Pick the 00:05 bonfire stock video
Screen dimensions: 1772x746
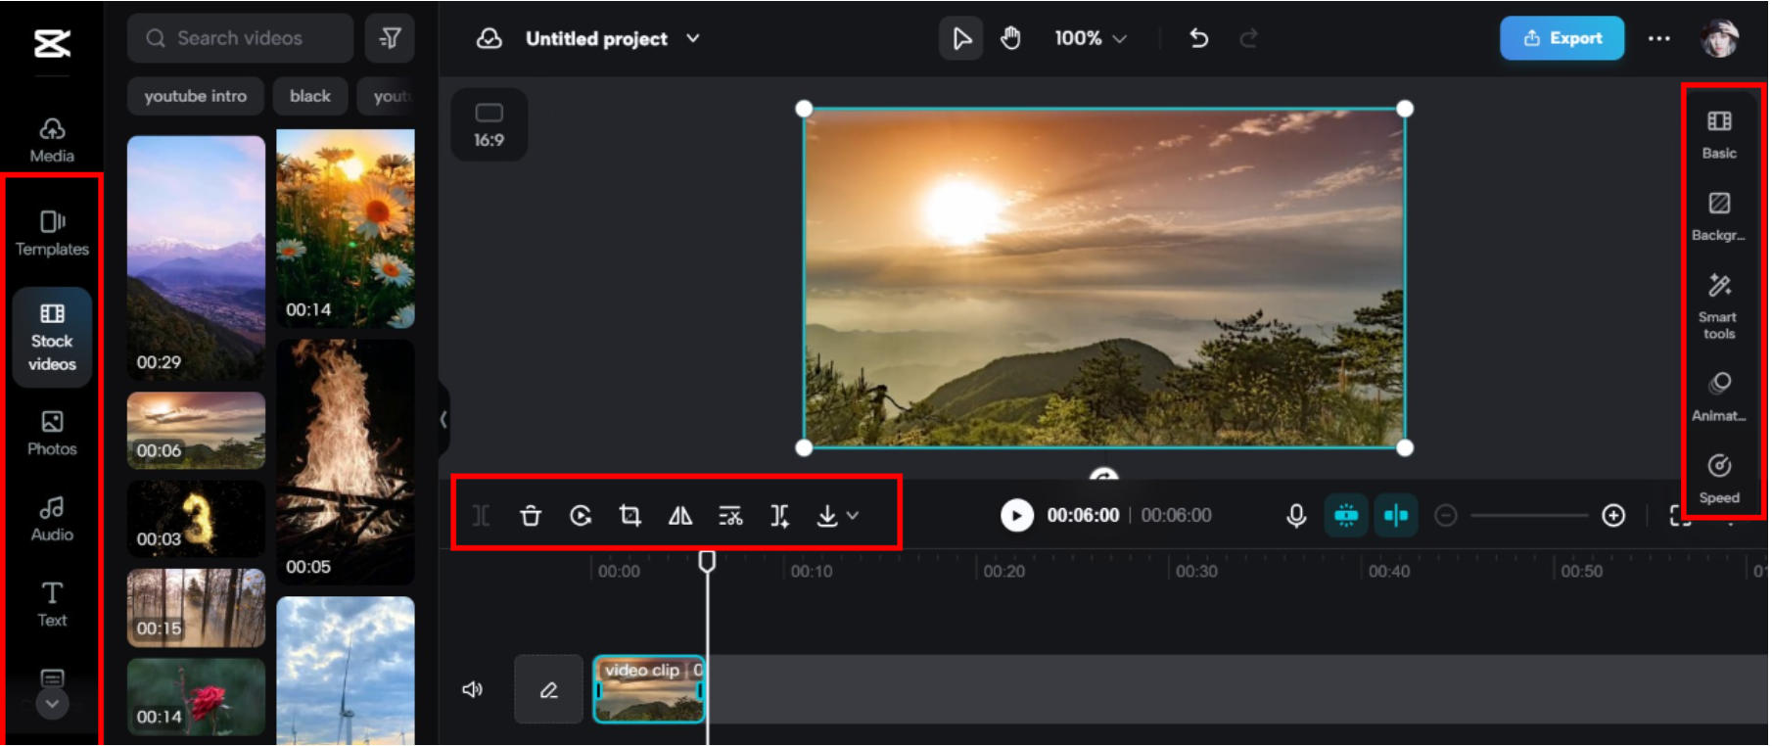pyautogui.click(x=346, y=462)
